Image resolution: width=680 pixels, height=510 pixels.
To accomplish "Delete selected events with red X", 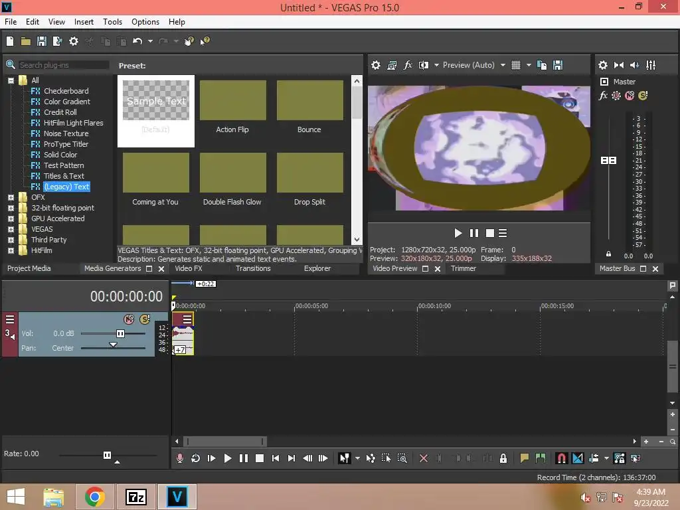I will click(424, 458).
